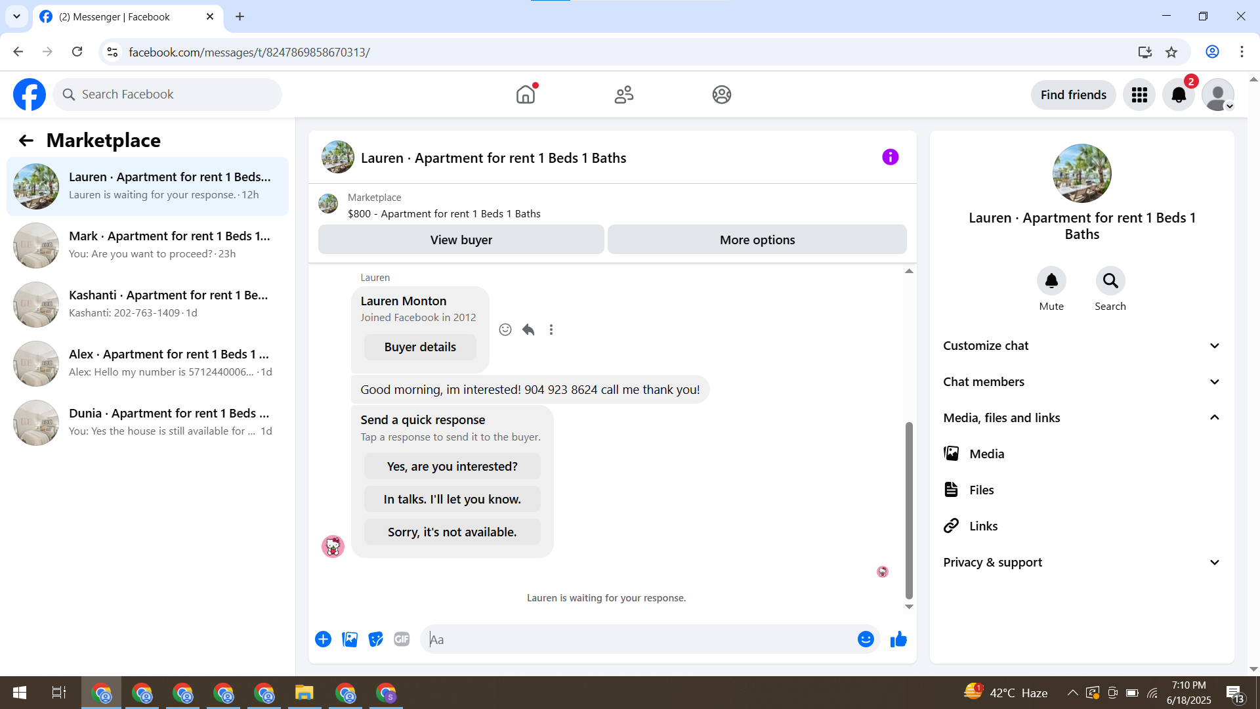Open Lauren apartment conversation
This screenshot has width=1260, height=709.
pyautogui.click(x=148, y=186)
